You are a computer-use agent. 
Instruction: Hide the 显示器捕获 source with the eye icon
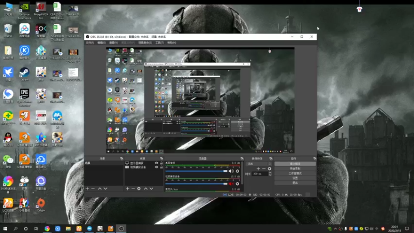click(x=156, y=163)
